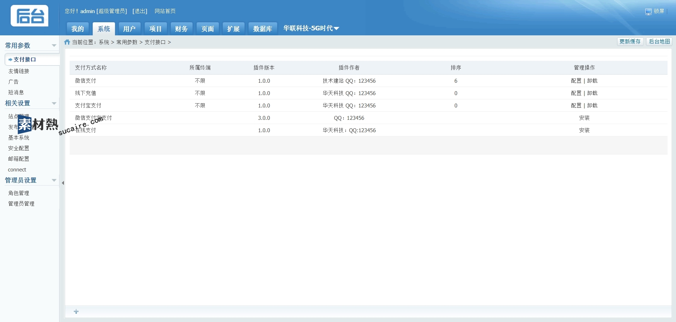Open 友情链接 in the sidebar
This screenshot has width=676, height=322.
coord(19,71)
